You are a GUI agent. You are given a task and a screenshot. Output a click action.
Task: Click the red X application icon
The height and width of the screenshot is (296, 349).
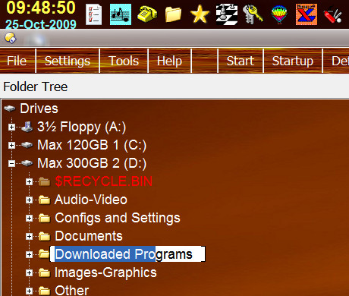pyautogui.click(x=307, y=14)
